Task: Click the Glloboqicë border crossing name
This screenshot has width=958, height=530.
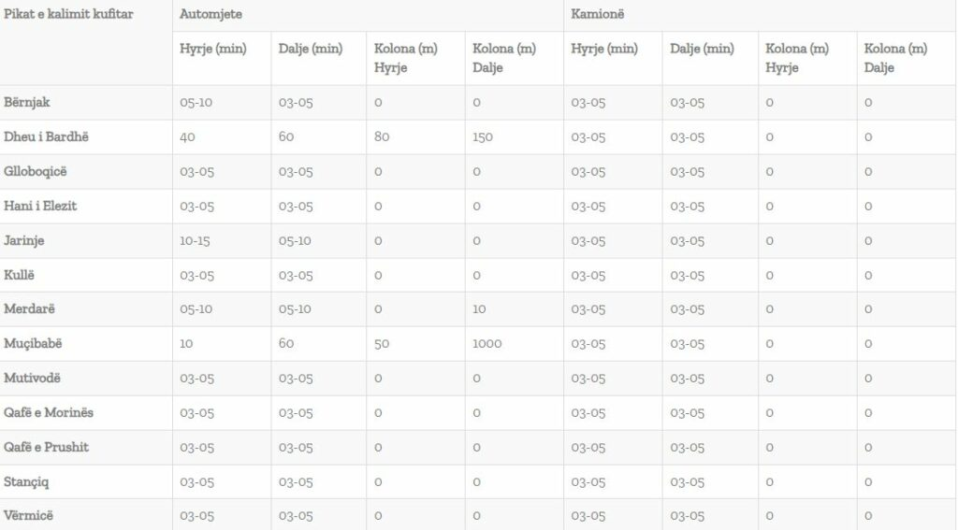Action: coord(36,172)
